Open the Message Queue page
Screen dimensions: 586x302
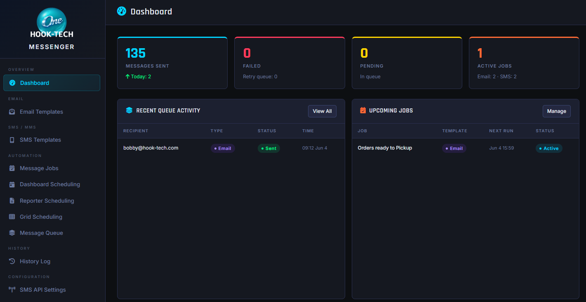(x=52, y=233)
